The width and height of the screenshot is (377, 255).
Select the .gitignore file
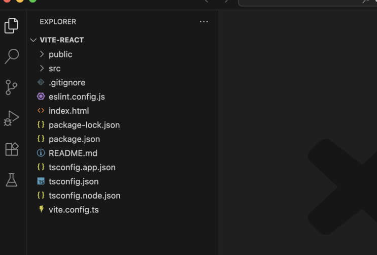(x=66, y=83)
